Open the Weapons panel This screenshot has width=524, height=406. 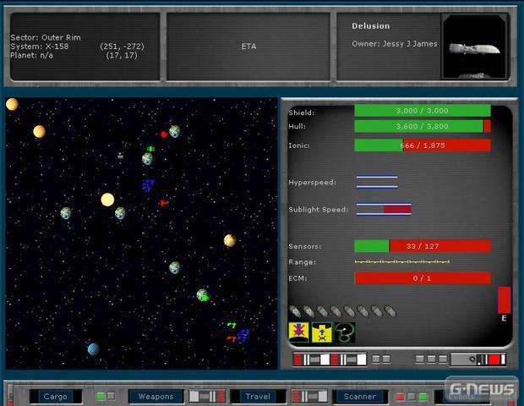coord(156,397)
